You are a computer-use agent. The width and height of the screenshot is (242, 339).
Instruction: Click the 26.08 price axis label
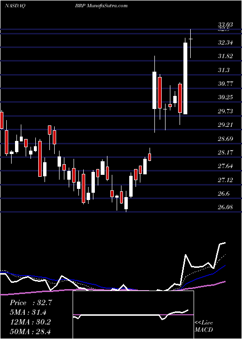pyautogui.click(x=226, y=207)
